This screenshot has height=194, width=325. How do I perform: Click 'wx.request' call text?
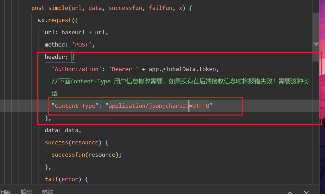pyautogui.click(x=55, y=20)
